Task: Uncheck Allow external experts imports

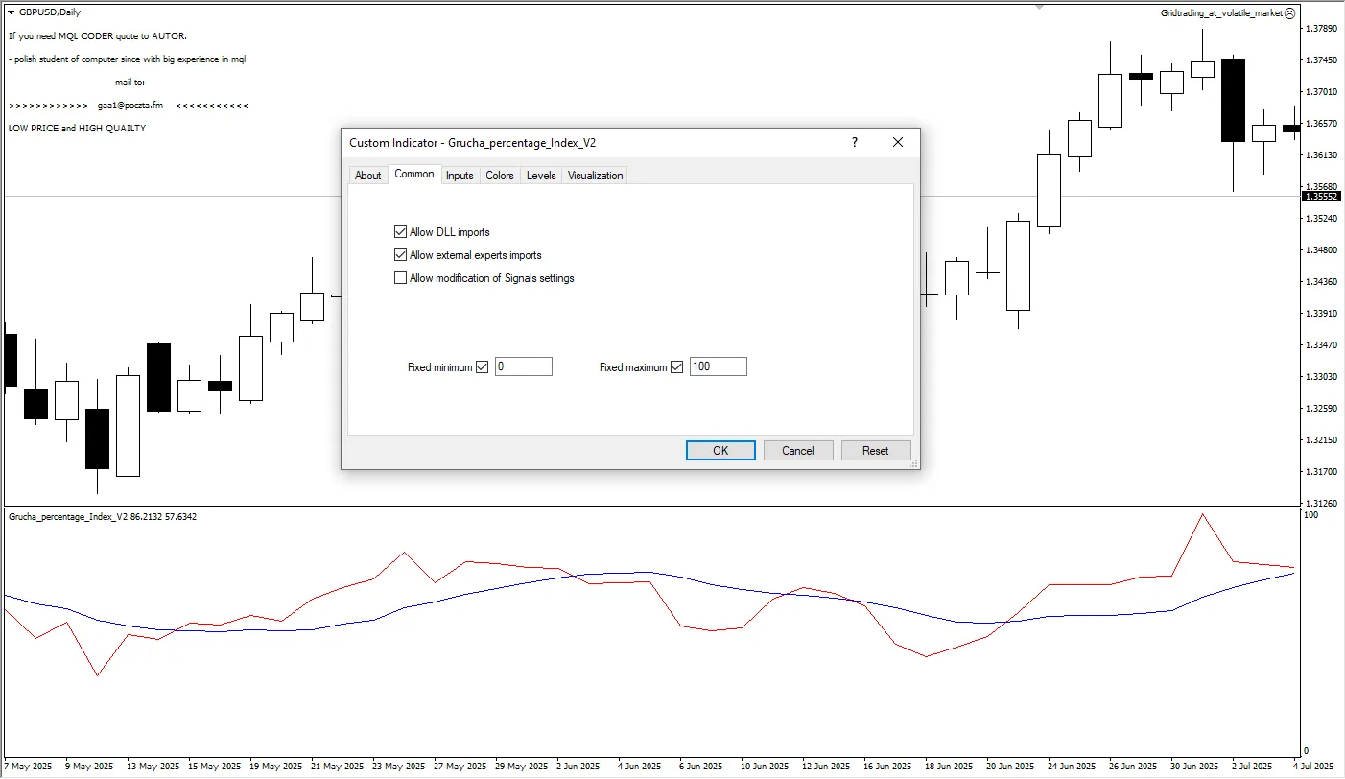Action: tap(401, 255)
